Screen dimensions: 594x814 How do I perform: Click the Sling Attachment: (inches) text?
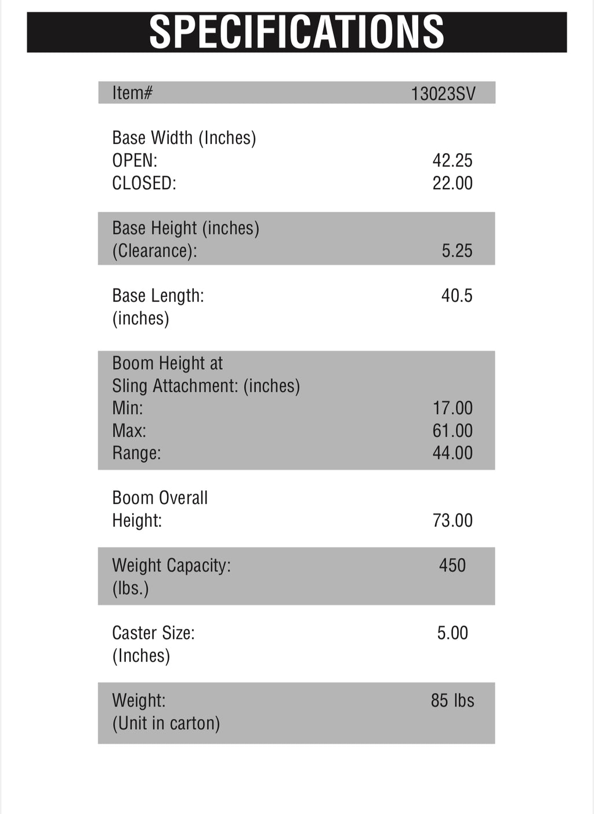click(x=206, y=386)
